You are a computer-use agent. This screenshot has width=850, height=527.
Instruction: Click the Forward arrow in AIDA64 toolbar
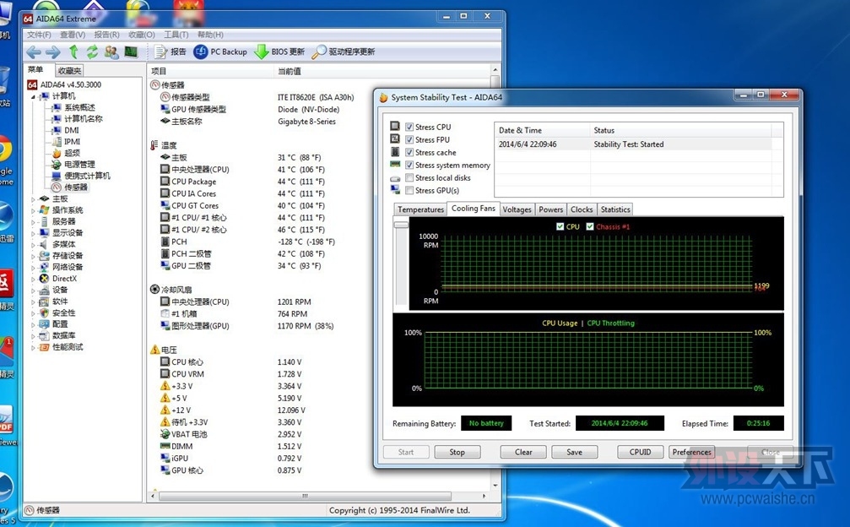point(53,52)
